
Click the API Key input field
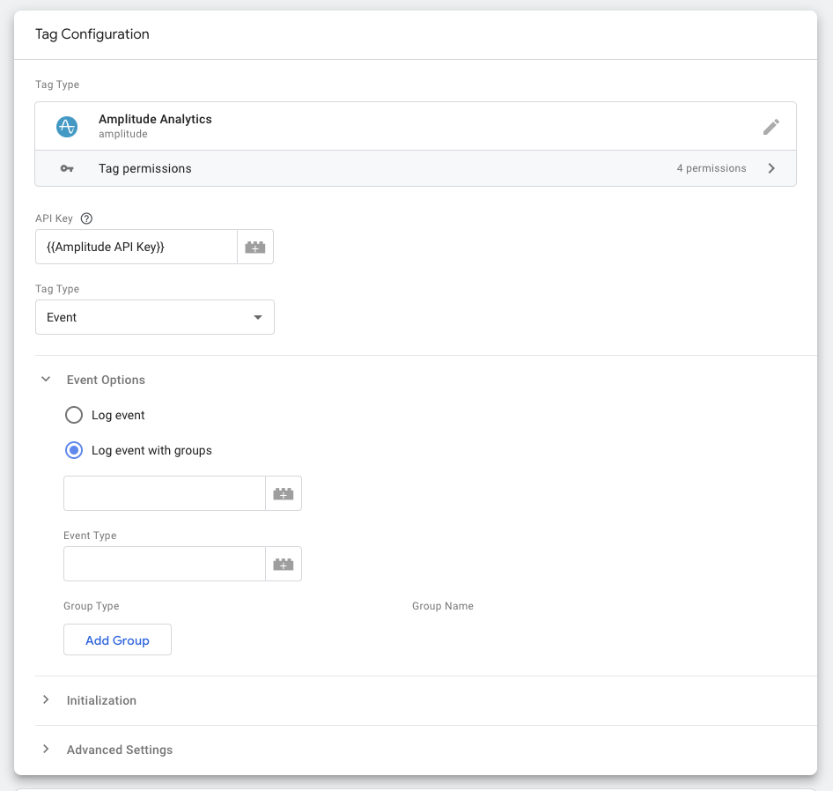coord(136,248)
